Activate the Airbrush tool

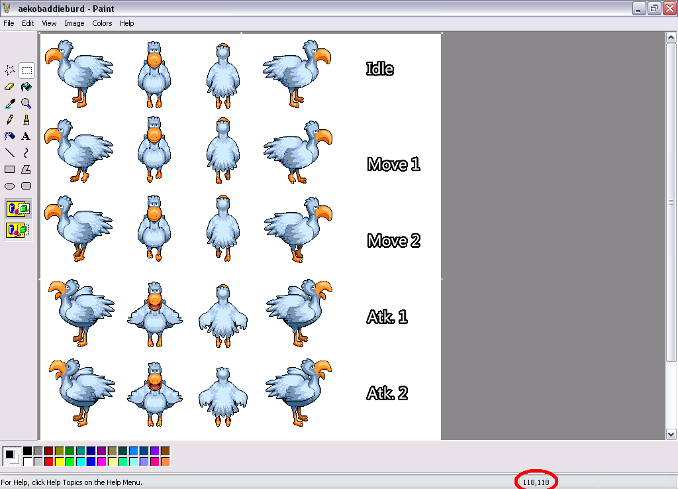point(10,136)
